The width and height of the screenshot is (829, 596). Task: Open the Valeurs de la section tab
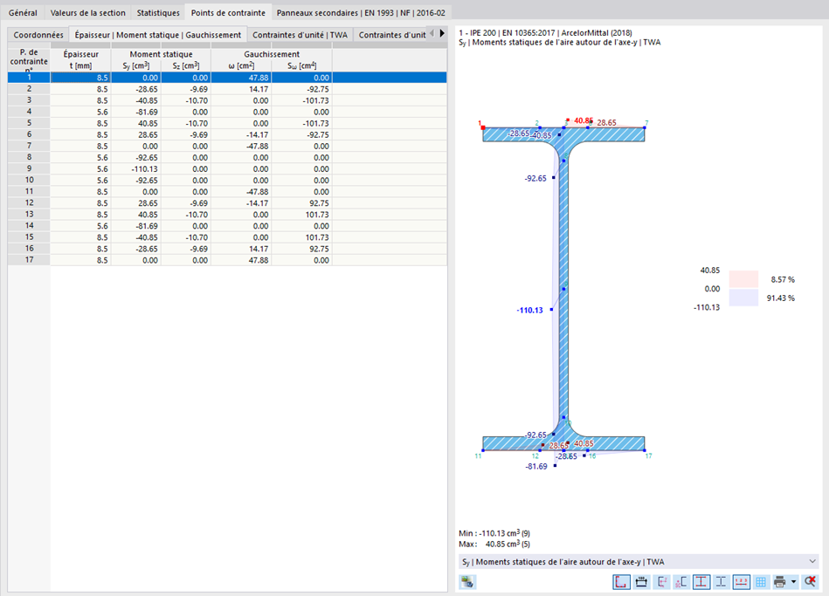pyautogui.click(x=87, y=13)
